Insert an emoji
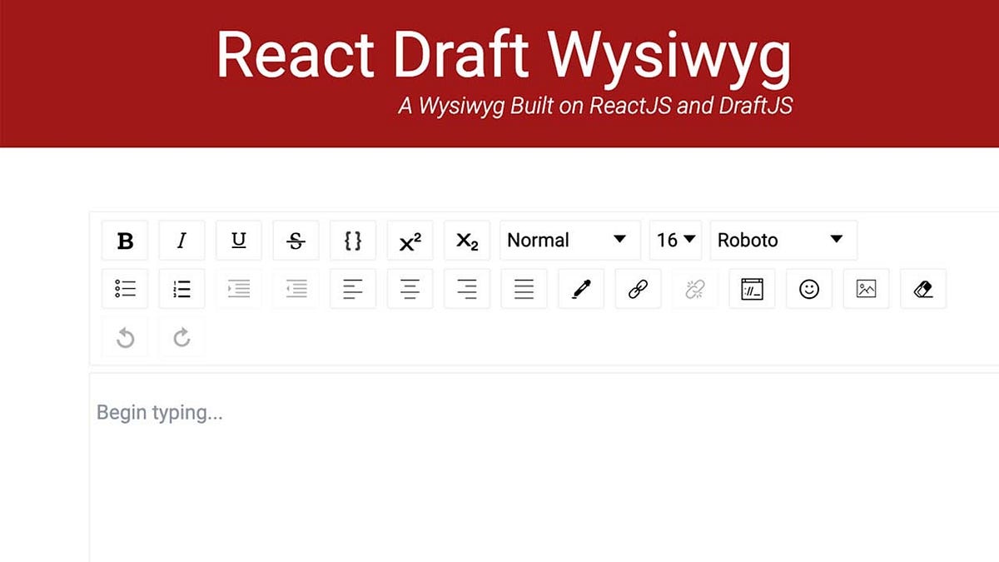 click(x=808, y=289)
